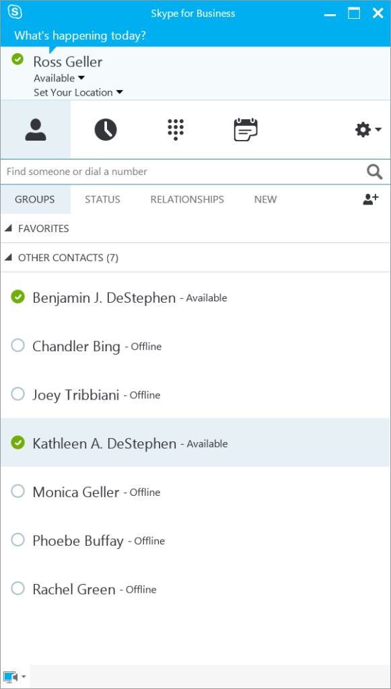Viewport: 391px width, 689px height.
Task: Maximize the Skype for Business window
Action: (x=354, y=13)
